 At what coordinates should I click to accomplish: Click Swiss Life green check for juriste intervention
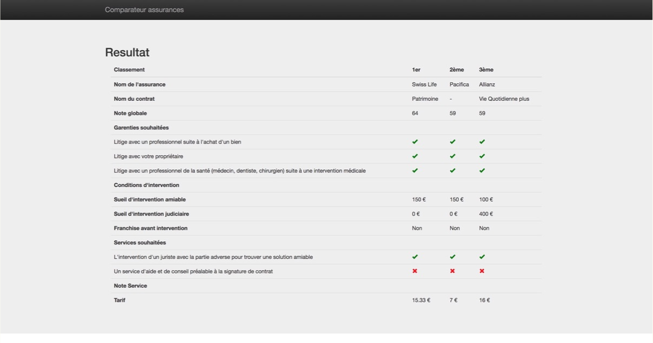(x=415, y=257)
